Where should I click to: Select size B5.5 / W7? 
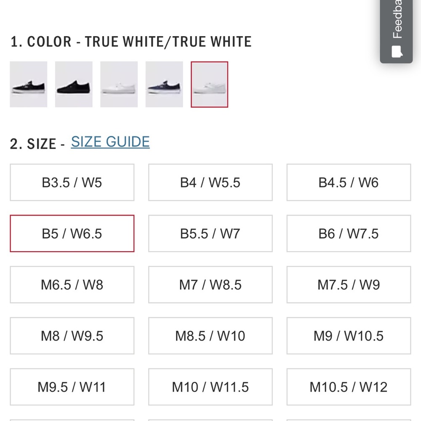(210, 234)
